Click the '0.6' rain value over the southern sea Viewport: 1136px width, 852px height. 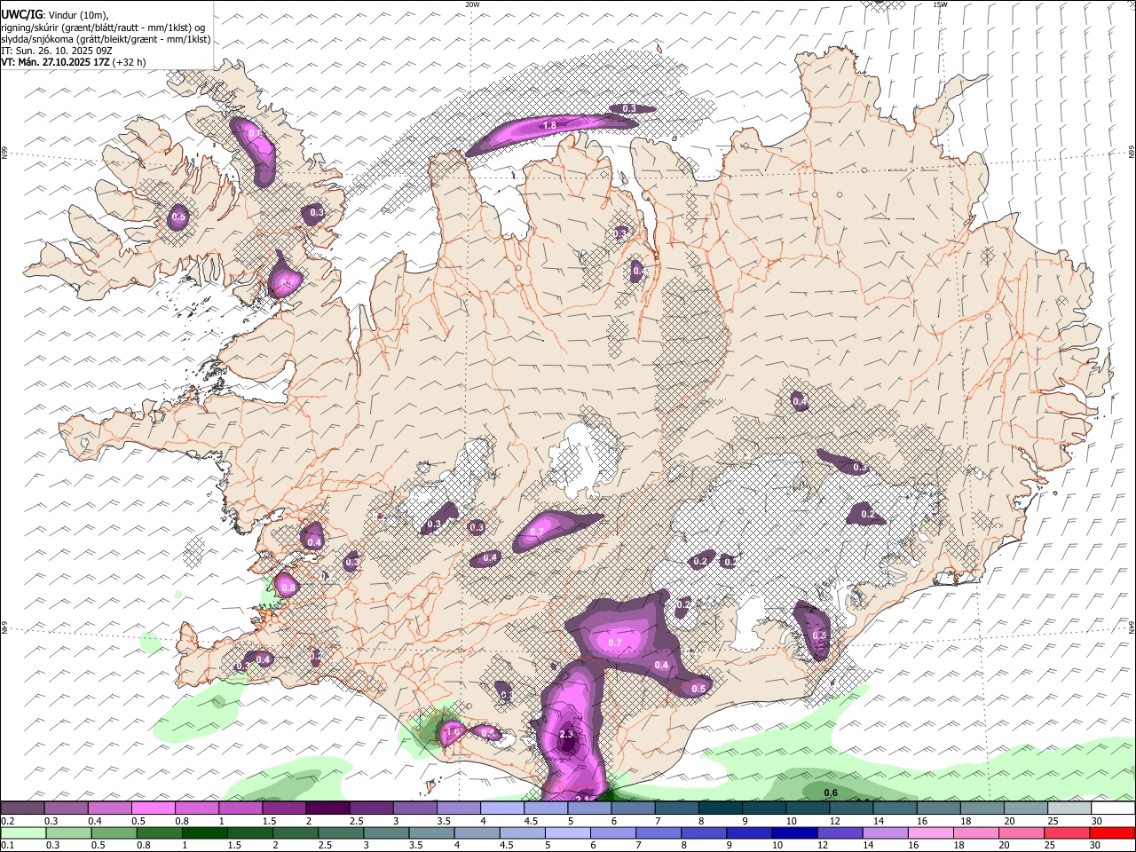(832, 793)
